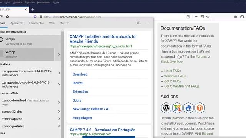Image resolution: width=246 pixels, height=138 pixels.
Task: Click the Pocket save icon
Action: 202,17
